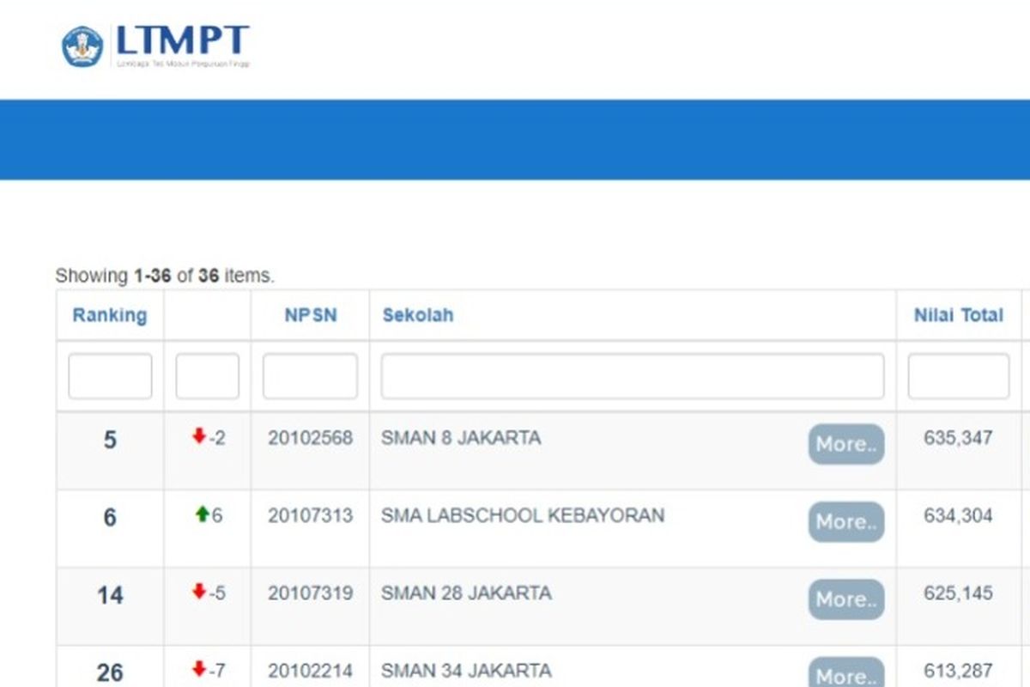1030x687 pixels.
Task: Click the blue navigation bar below the logo
Action: [x=515, y=140]
